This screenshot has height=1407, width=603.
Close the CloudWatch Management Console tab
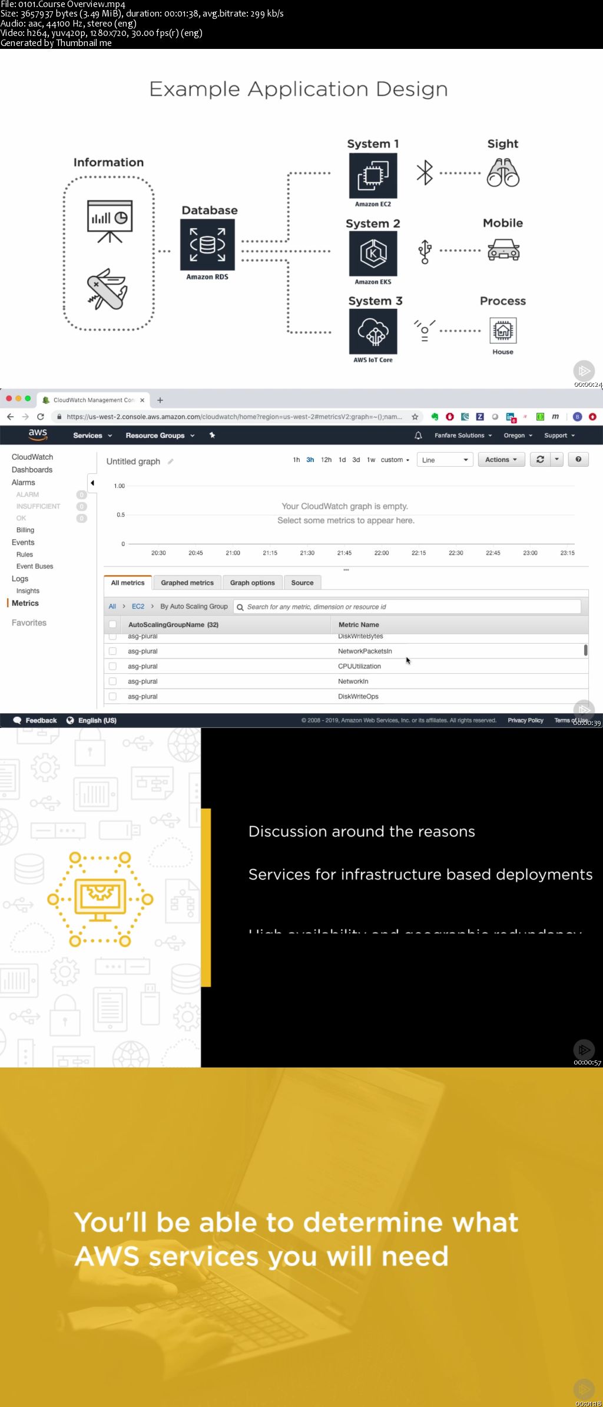click(142, 400)
